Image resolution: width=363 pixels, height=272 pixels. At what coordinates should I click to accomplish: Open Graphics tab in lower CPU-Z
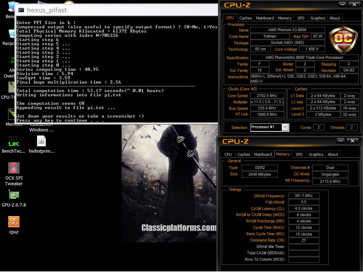click(x=316, y=154)
